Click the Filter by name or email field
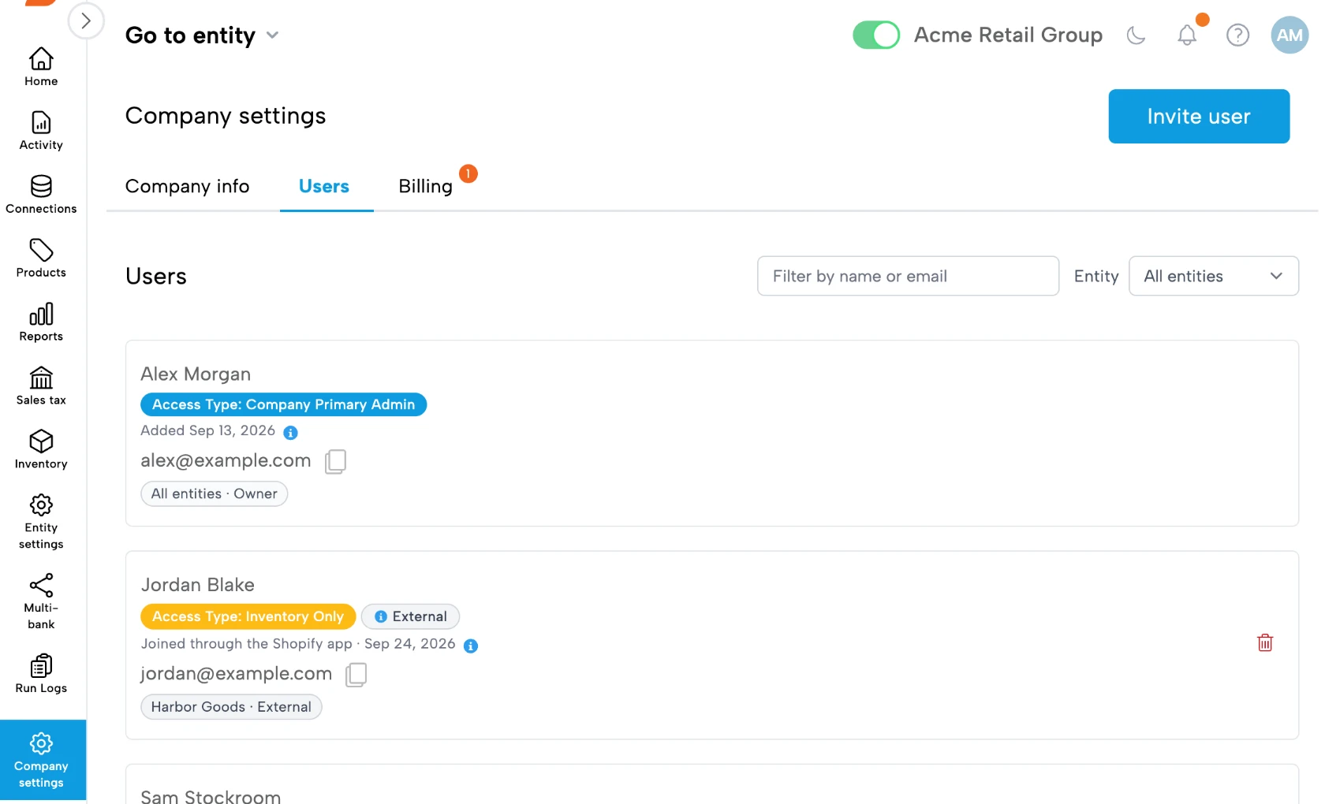The width and height of the screenshot is (1325, 804). coord(908,276)
